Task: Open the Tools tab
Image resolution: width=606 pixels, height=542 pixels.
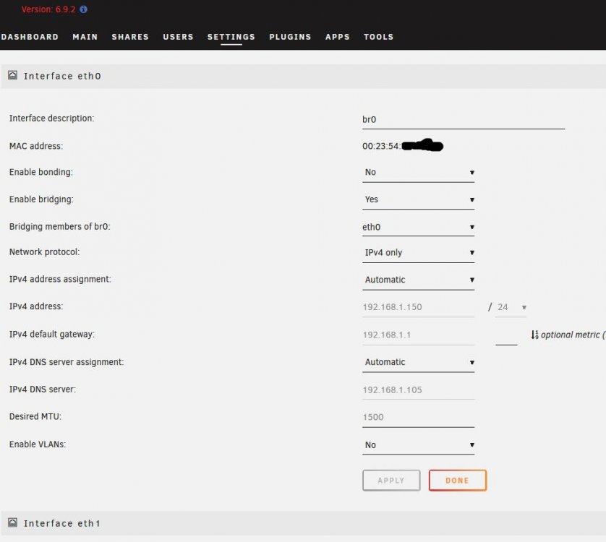Action: tap(378, 37)
